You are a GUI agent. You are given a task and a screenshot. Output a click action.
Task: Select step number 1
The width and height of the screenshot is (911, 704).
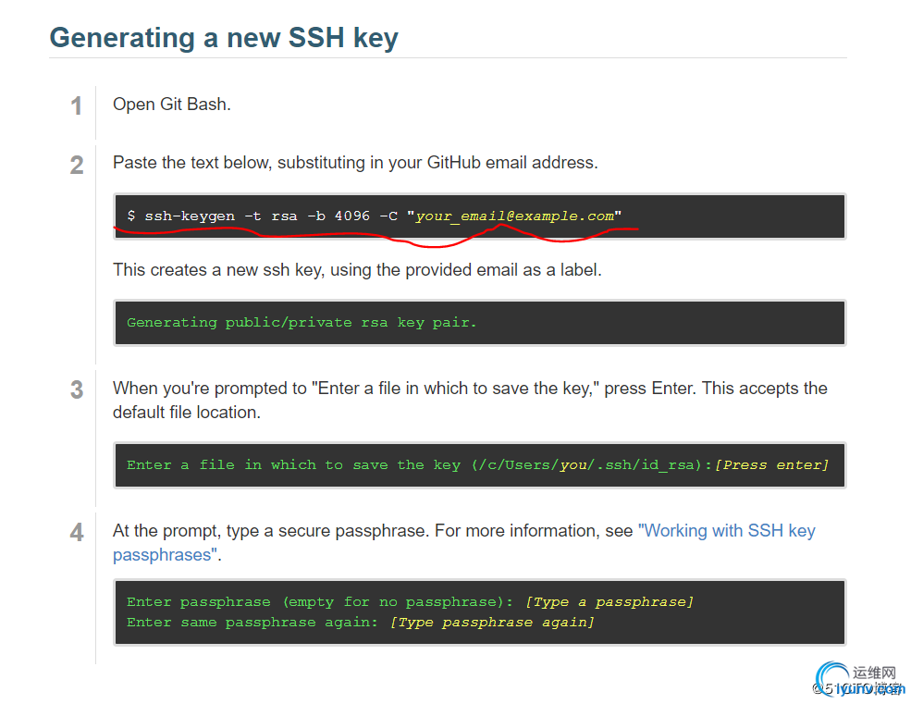(77, 106)
